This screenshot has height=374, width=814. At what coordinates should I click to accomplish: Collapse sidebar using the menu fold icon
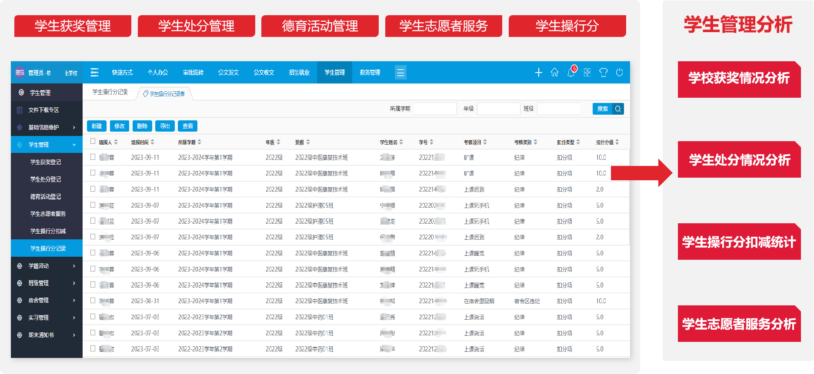[x=94, y=73]
